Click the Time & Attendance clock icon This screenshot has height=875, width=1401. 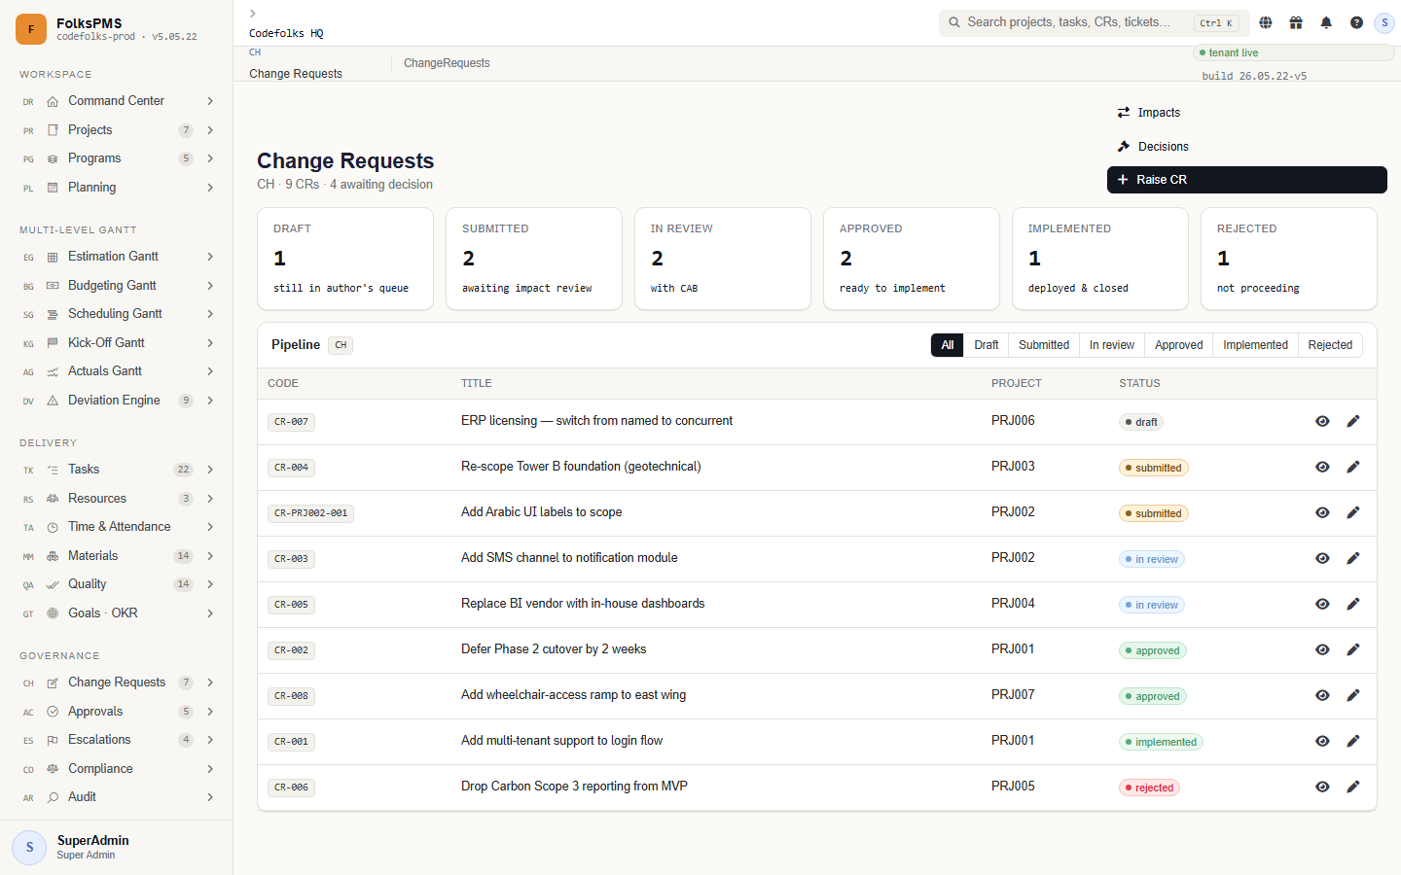tap(53, 527)
